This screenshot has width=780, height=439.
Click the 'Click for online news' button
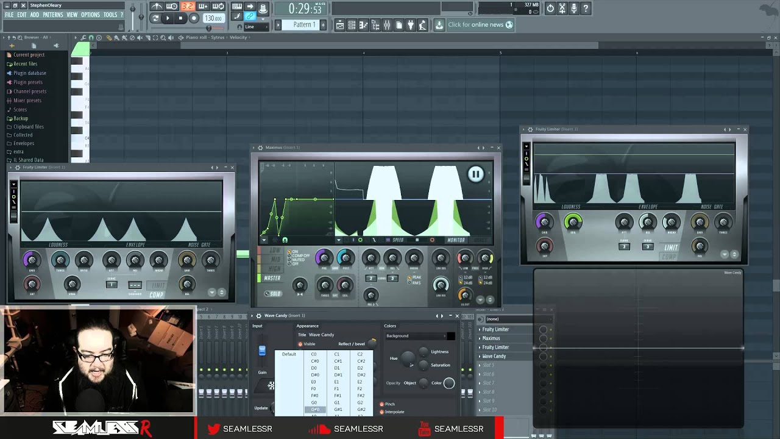481,25
